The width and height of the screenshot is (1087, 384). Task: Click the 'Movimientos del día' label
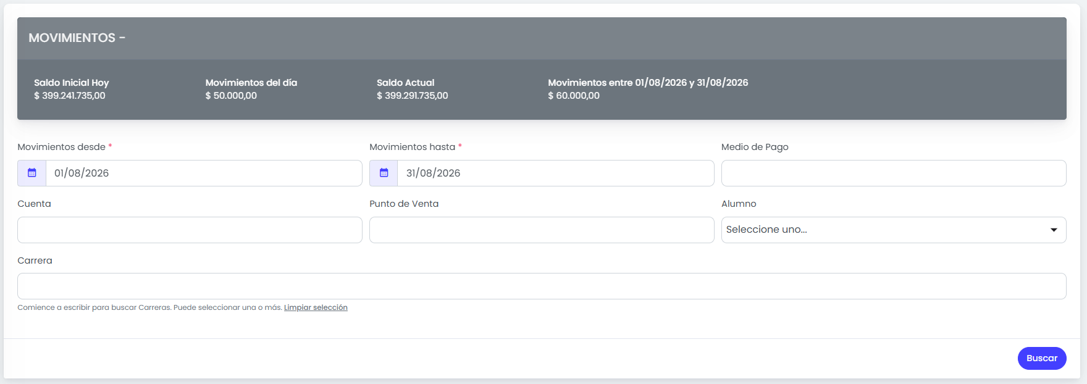(251, 83)
